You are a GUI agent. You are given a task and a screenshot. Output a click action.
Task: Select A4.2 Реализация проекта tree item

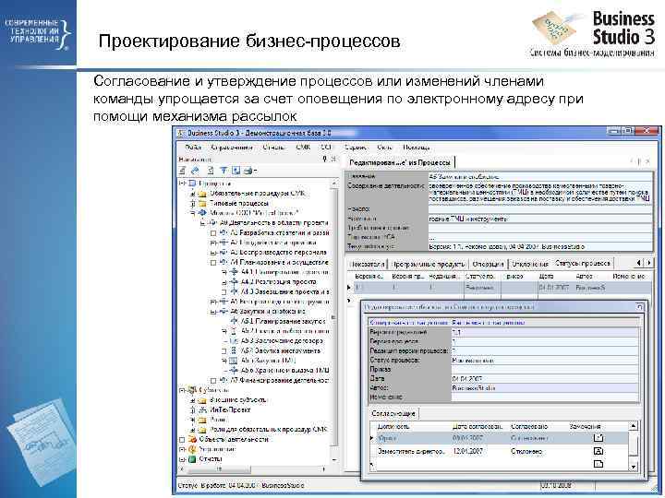278,281
